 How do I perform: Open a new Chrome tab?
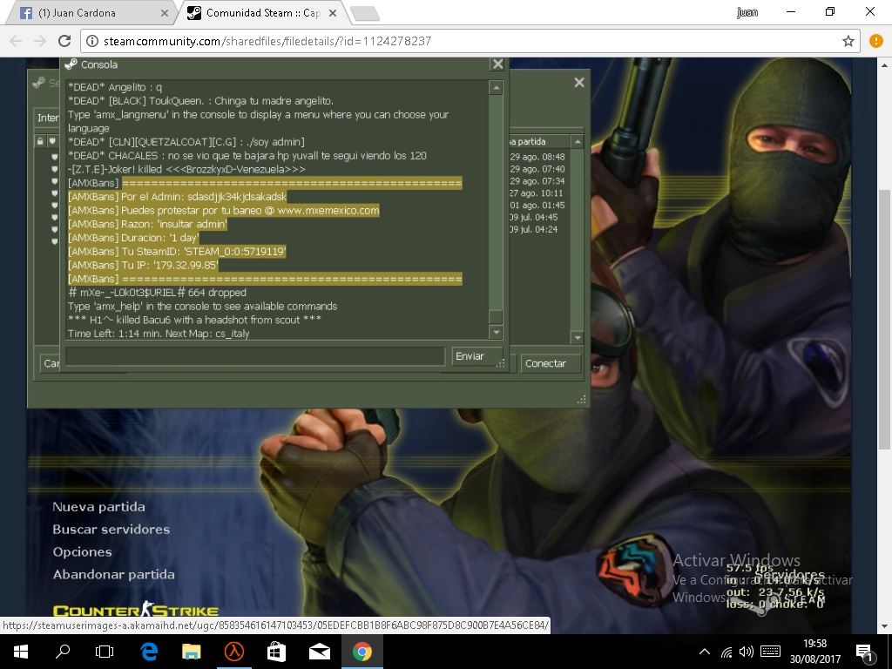pyautogui.click(x=364, y=14)
